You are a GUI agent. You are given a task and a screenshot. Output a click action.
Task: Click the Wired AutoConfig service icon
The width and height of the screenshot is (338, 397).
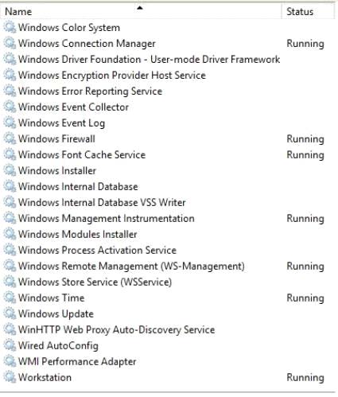[x=10, y=345]
